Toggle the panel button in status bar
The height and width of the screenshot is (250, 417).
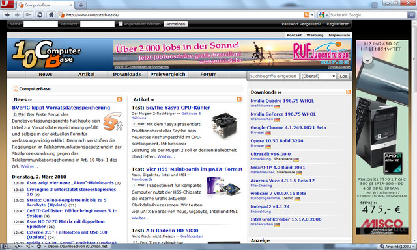pyautogui.click(x=5, y=247)
